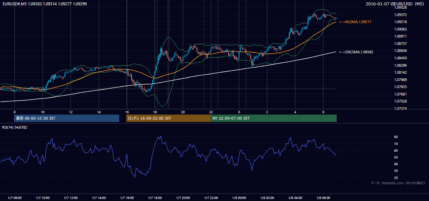
Task: Click RSI axis level 70
Action: pyautogui.click(x=396, y=144)
